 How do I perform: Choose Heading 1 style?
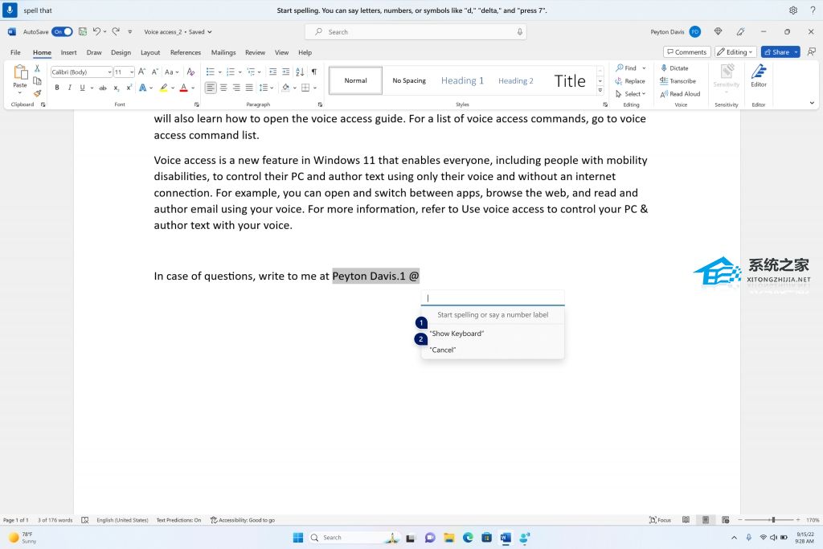pyautogui.click(x=462, y=80)
